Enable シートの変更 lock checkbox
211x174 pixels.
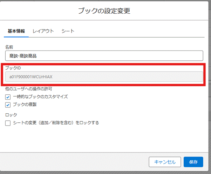[x=8, y=123]
